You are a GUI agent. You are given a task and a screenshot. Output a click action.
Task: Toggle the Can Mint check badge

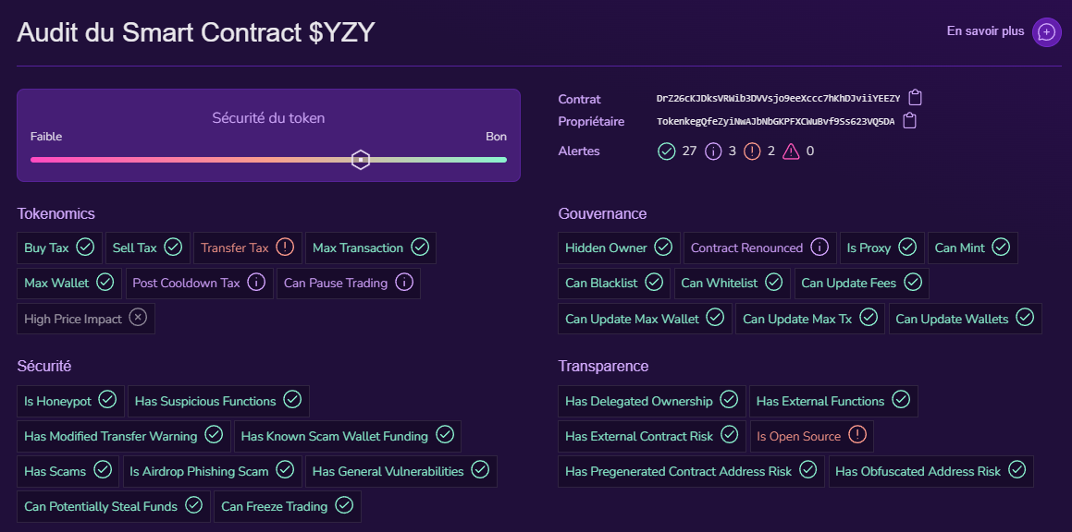[x=999, y=247]
